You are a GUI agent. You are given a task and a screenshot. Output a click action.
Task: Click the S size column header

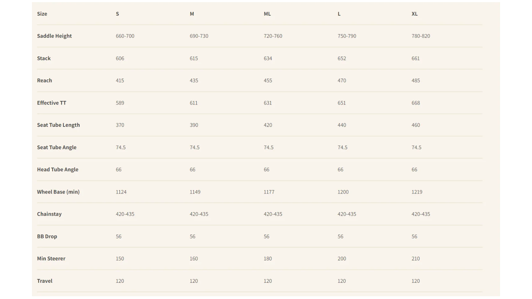click(x=118, y=14)
